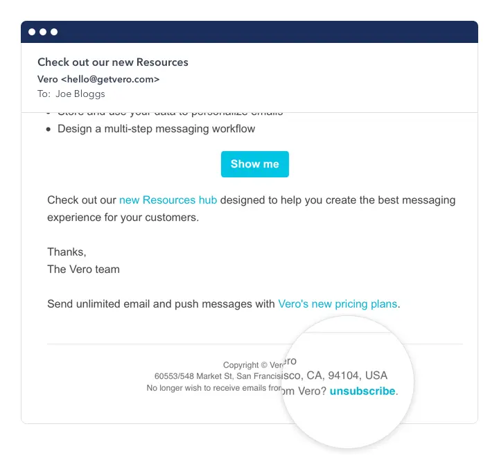This screenshot has width=499, height=476.
Task: Click the unsubscribe link in the footer
Action: pos(362,391)
